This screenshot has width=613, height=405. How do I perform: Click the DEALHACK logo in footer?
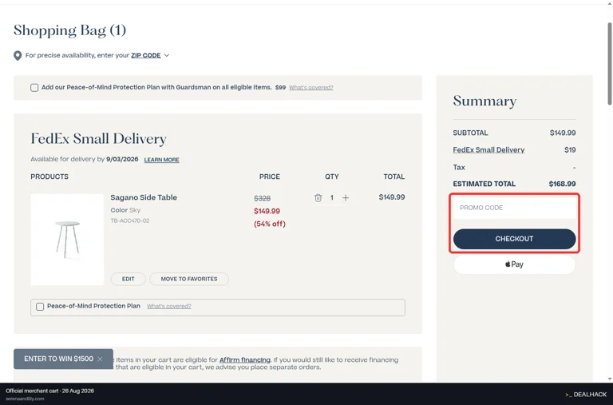[x=586, y=395]
